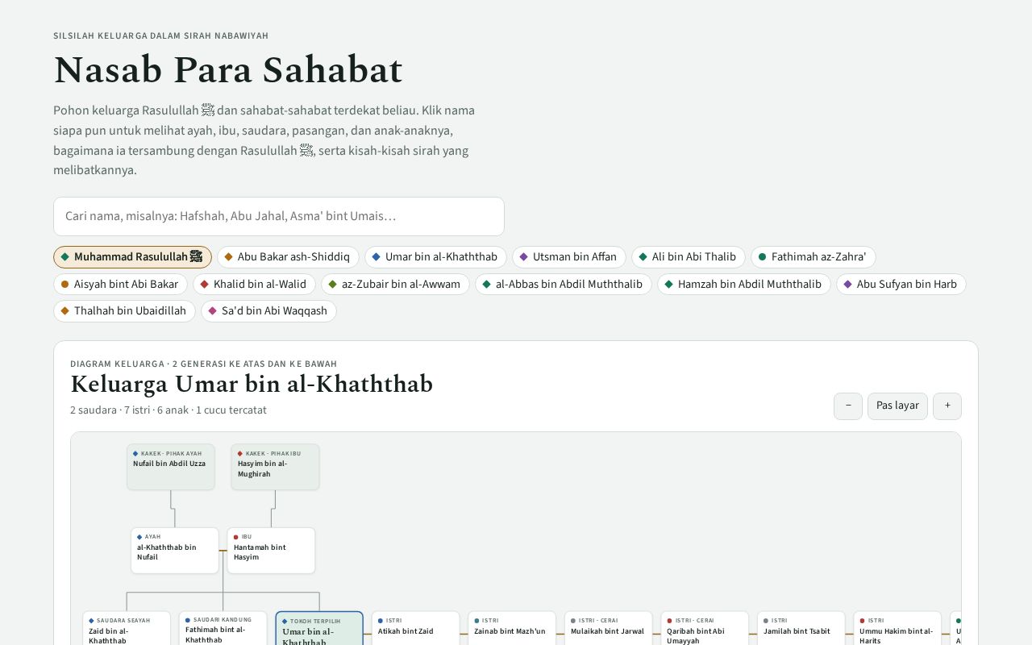Choose the Umar bin al-Khaththab chip
The width and height of the screenshot is (1032, 645).
pyautogui.click(x=435, y=257)
